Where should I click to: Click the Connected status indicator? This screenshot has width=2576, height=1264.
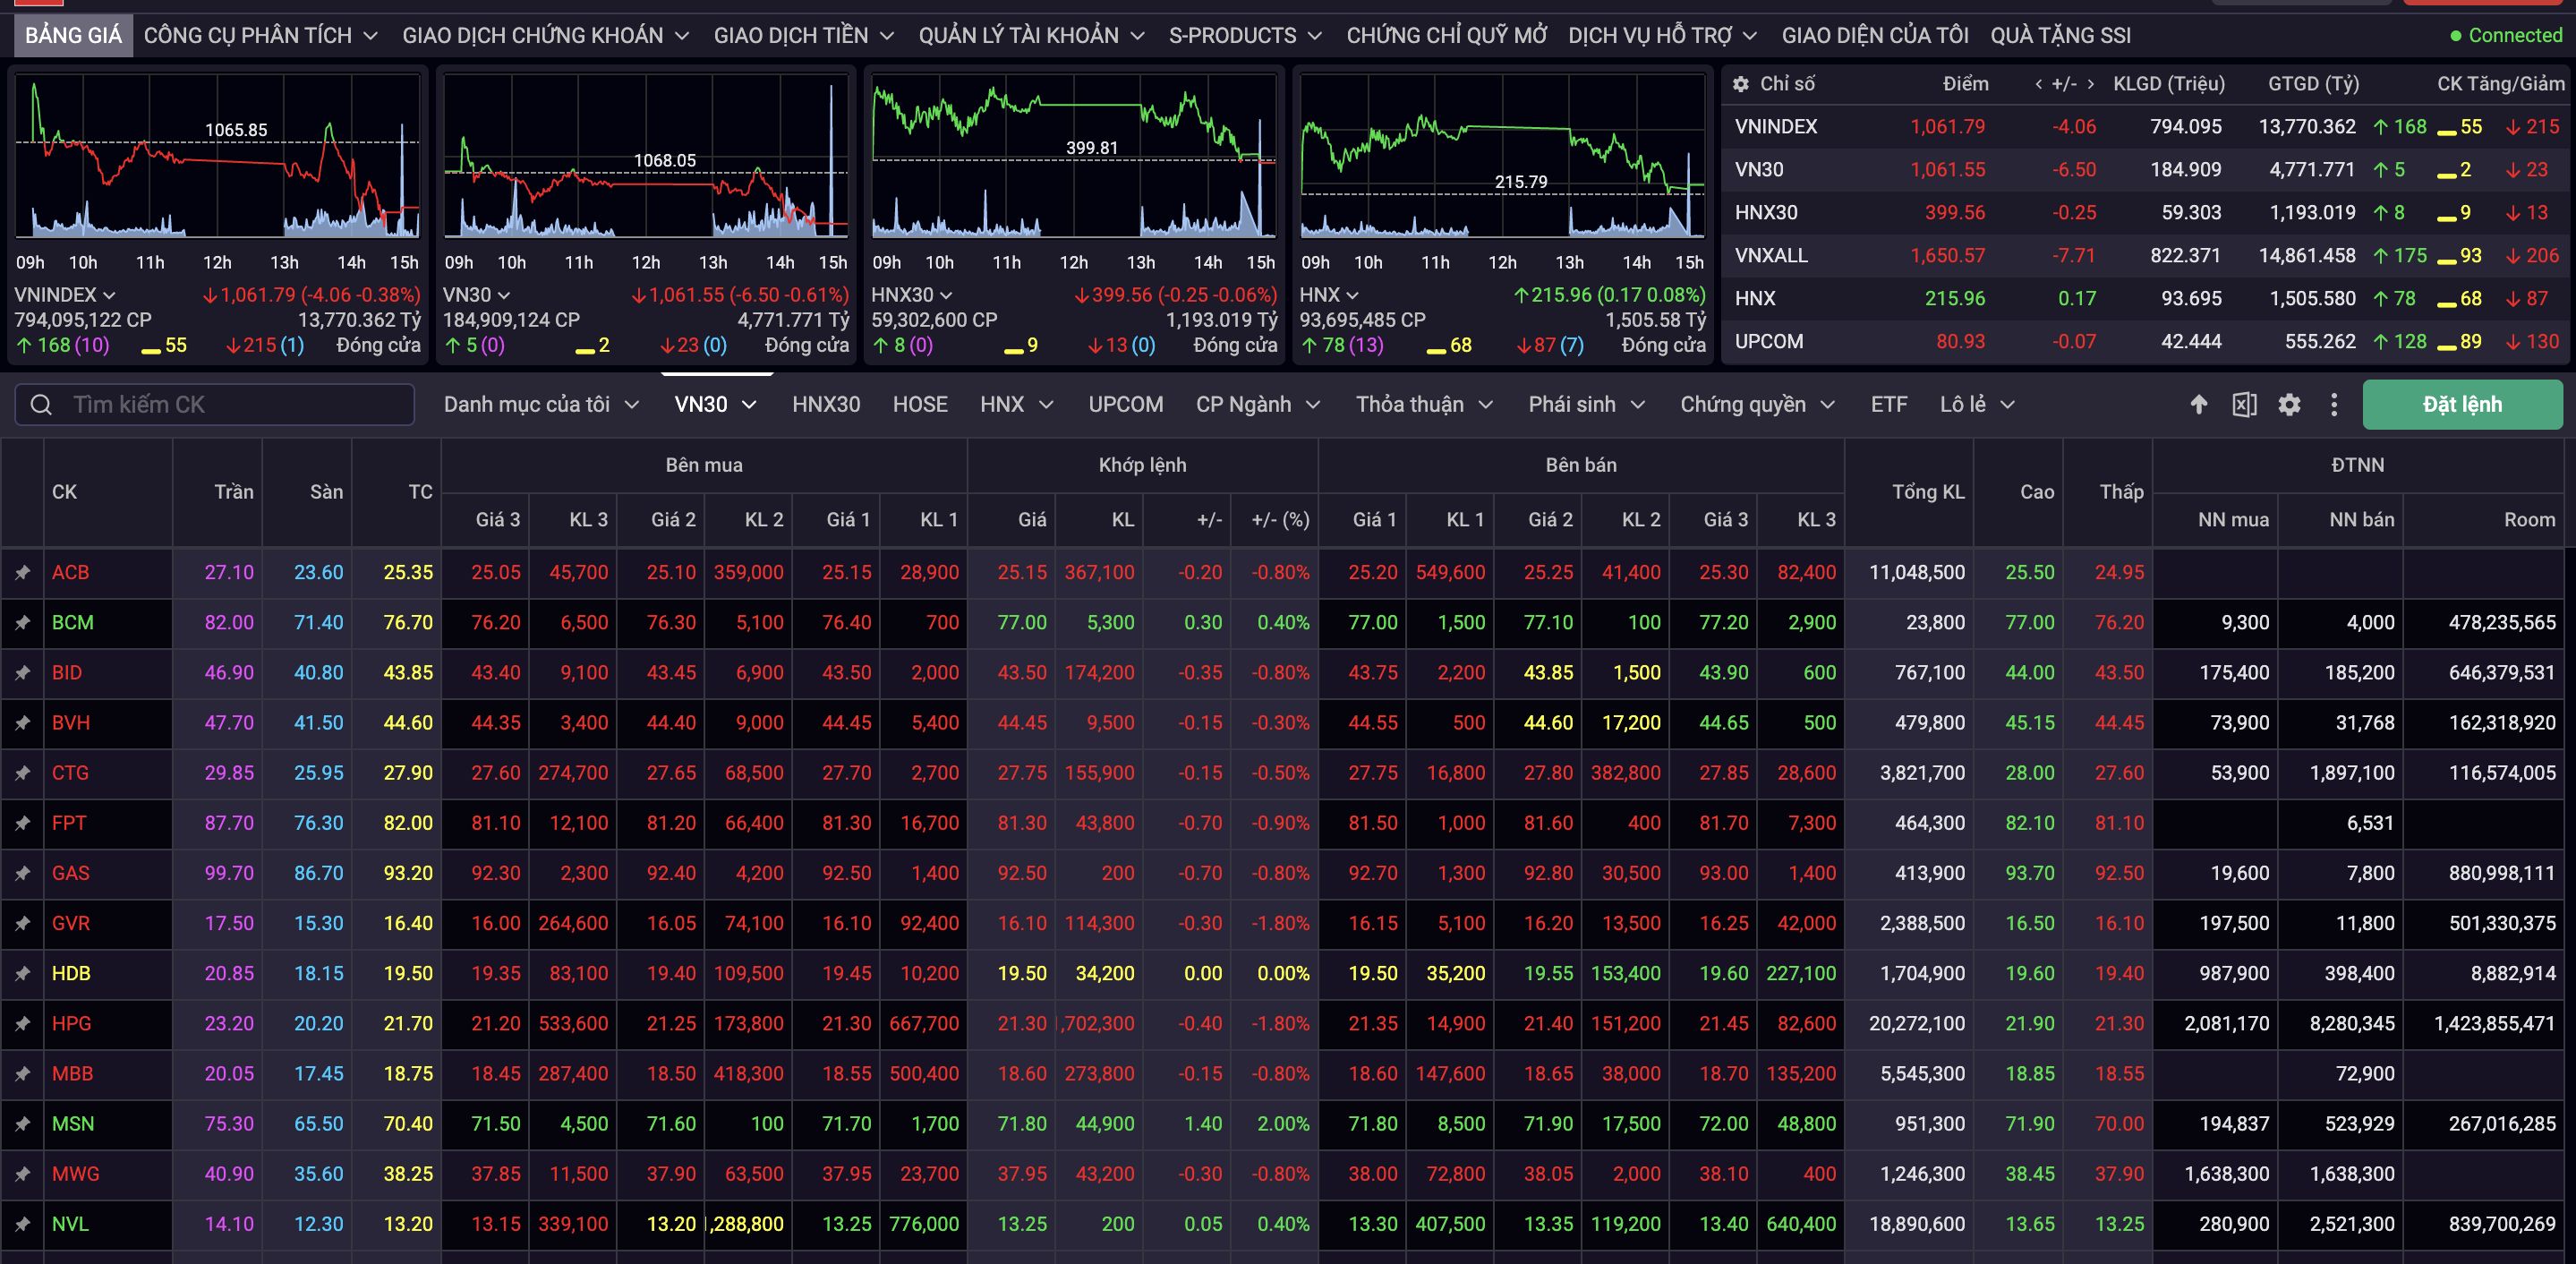(x=2506, y=35)
